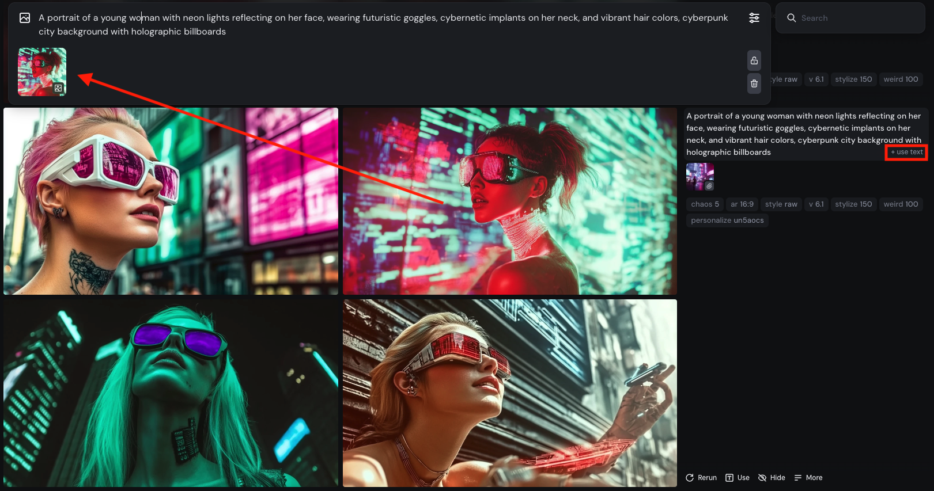This screenshot has height=491, width=934.
Task: Click the 'ar 16:9' parameter tag
Action: [742, 204]
